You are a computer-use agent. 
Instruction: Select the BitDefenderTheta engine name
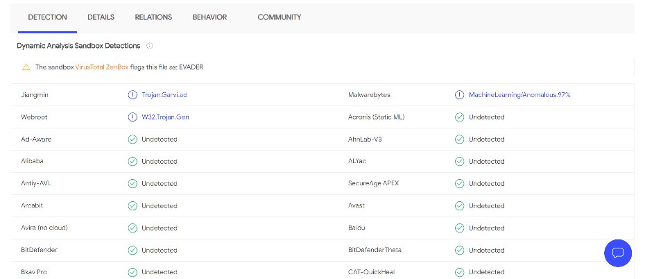click(375, 250)
